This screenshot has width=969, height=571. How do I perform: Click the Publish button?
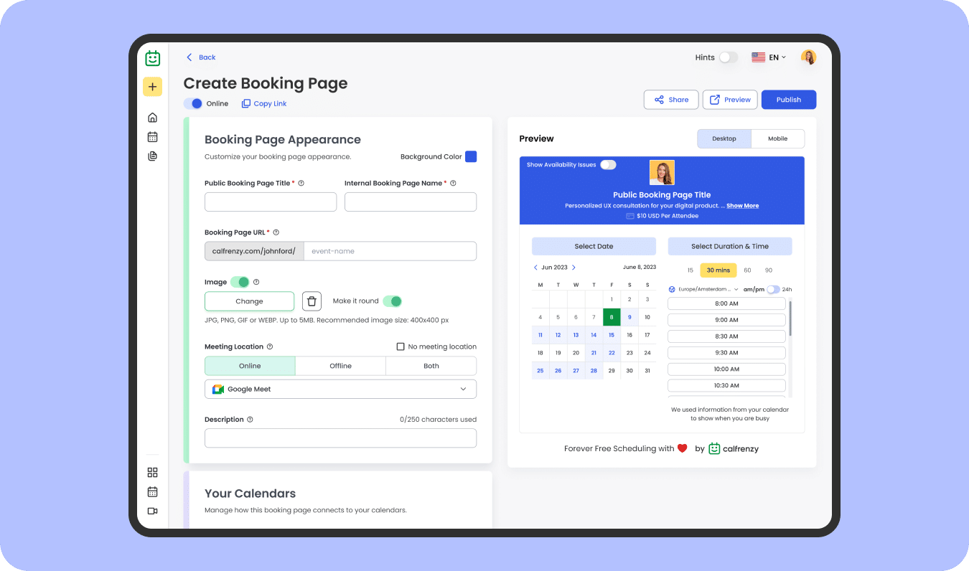click(x=788, y=100)
